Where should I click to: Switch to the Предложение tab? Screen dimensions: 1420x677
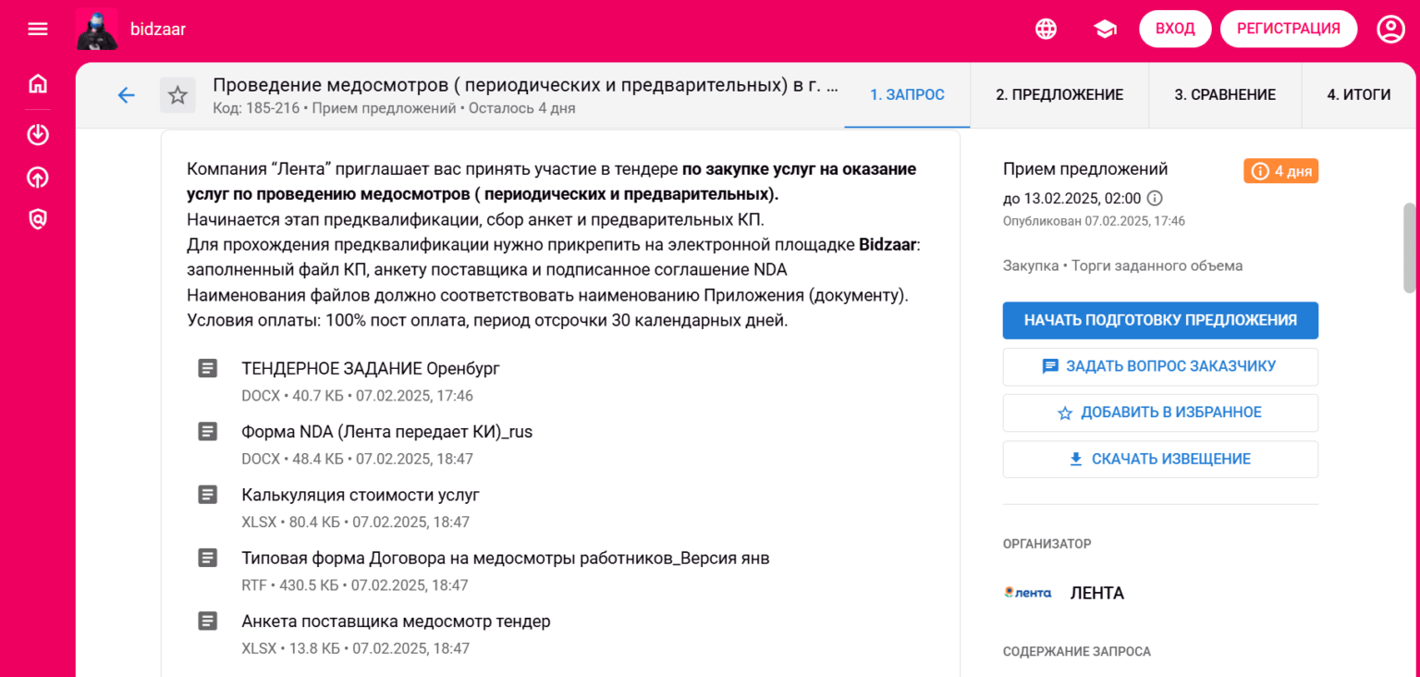tap(1059, 94)
